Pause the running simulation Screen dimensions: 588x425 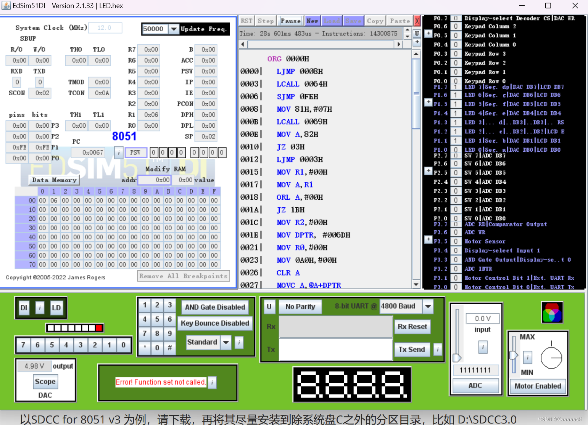291,21
